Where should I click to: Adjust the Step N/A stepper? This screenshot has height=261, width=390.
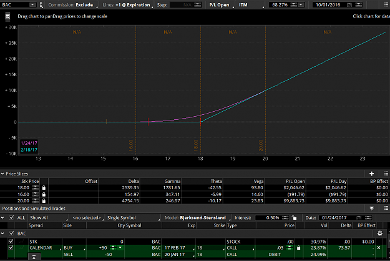click(197, 5)
